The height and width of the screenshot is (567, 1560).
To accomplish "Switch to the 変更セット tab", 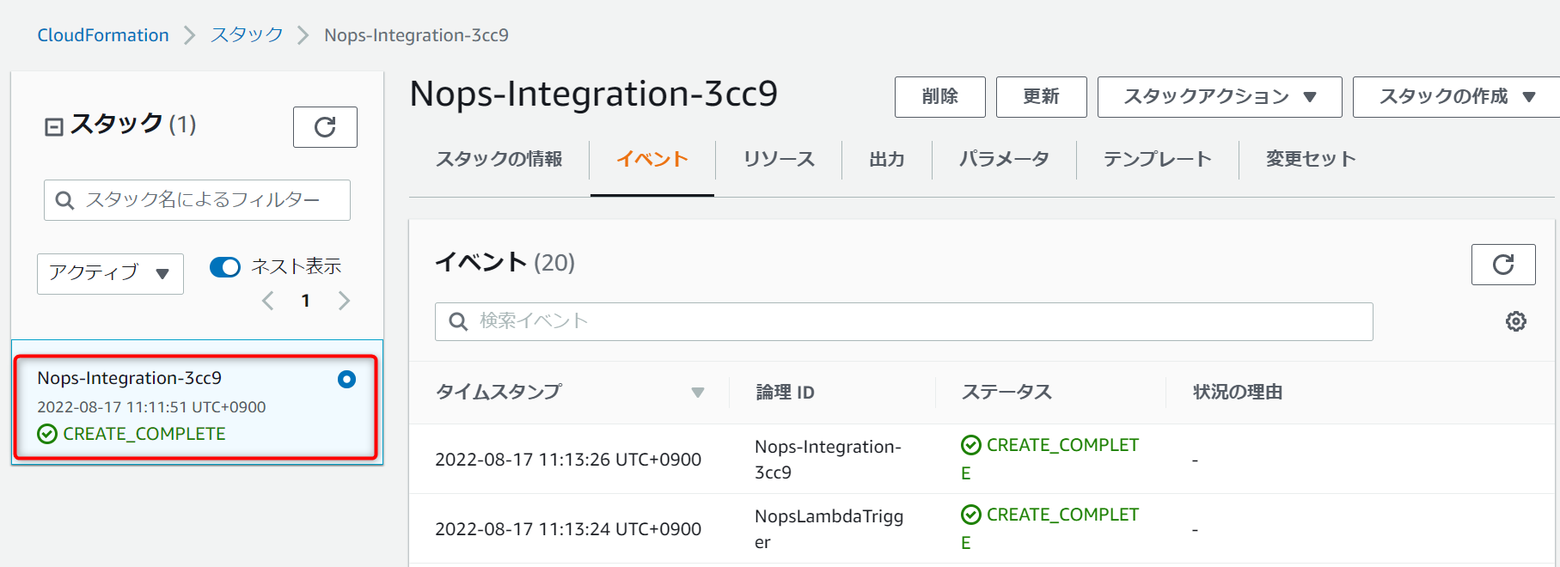I will point(1311,159).
